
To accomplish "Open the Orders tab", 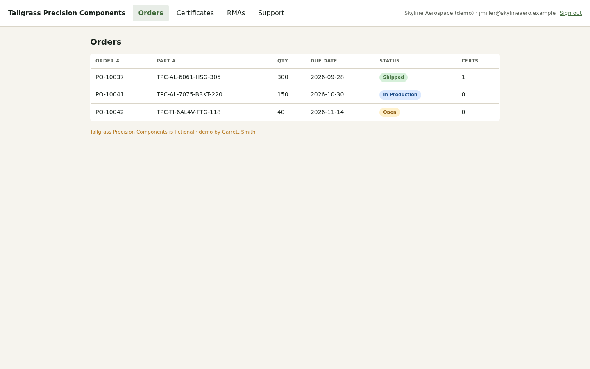I will tap(151, 13).
